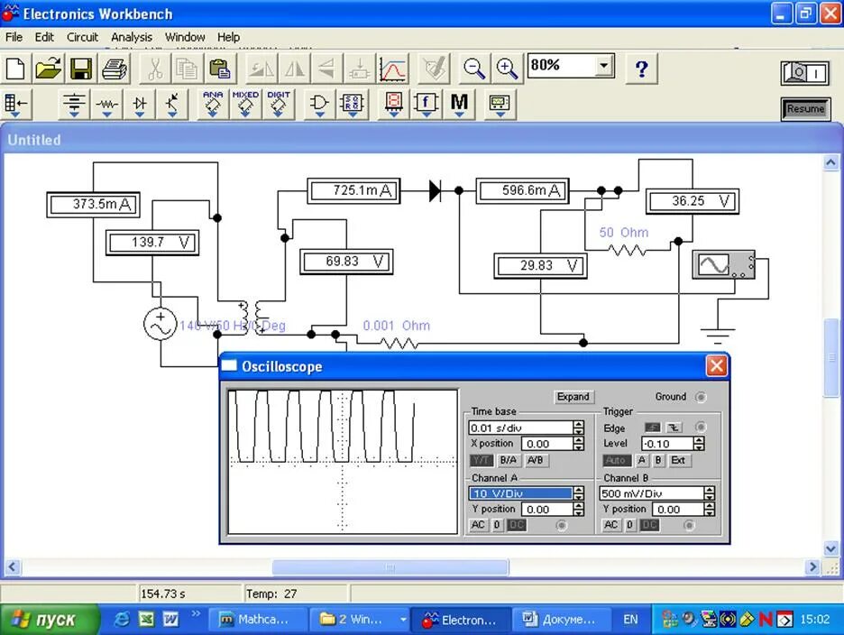Flip component vertically

(326, 69)
